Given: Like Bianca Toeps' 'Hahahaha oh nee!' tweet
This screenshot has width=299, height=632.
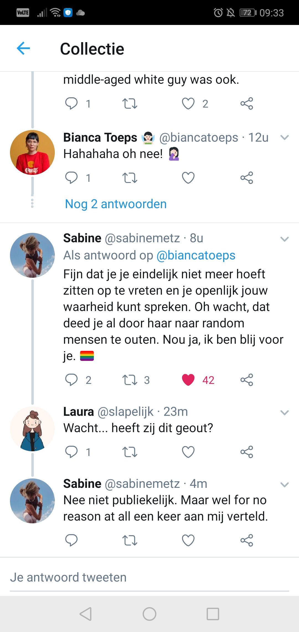Looking at the screenshot, I should 188,178.
